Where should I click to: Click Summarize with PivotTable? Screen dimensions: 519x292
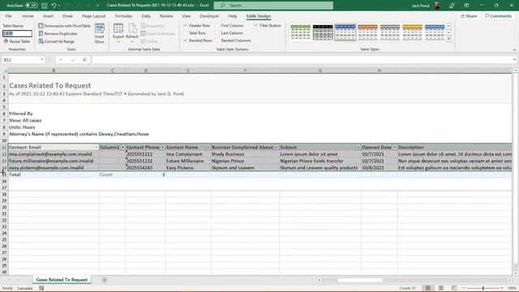point(64,25)
